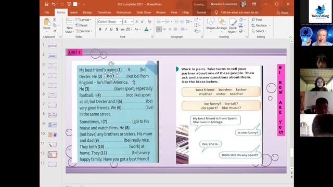The height and width of the screenshot is (187, 333).
Task: Click Tell me what you want to do
Action: (239, 12)
